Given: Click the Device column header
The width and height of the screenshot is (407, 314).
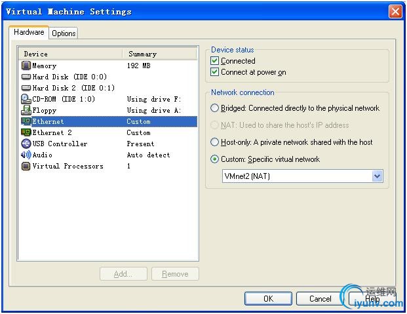Looking at the screenshot, I should 71,54.
